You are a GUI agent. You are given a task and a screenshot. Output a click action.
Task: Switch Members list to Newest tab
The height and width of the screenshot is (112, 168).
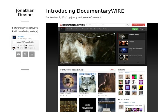[127, 73]
